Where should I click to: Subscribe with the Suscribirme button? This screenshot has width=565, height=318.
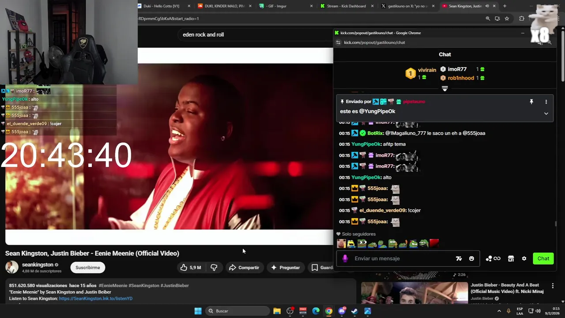87,268
